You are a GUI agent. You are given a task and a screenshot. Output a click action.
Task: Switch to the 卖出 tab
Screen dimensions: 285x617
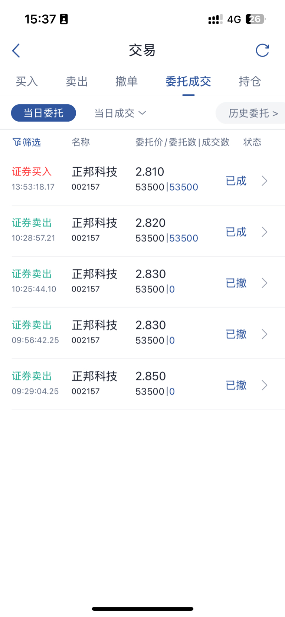click(x=77, y=81)
